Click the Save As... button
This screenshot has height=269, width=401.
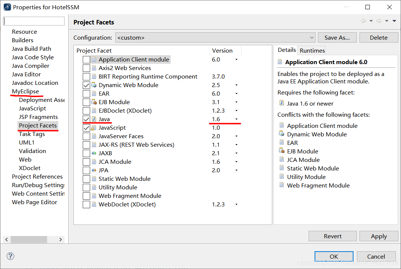click(337, 37)
